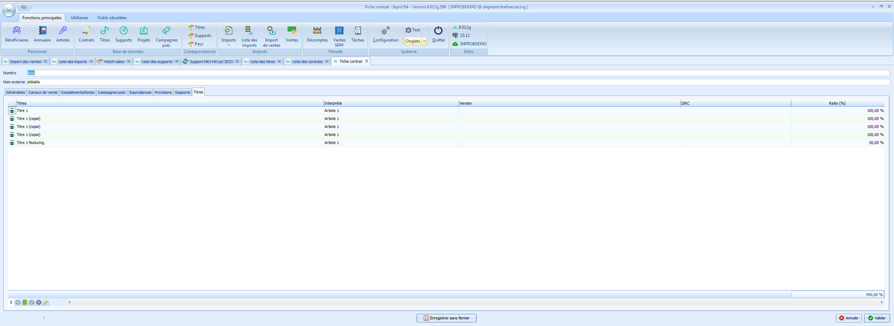Toggle the eye icon on the first Titre 1 row
Screen dimensions: 894x326
coord(12,111)
